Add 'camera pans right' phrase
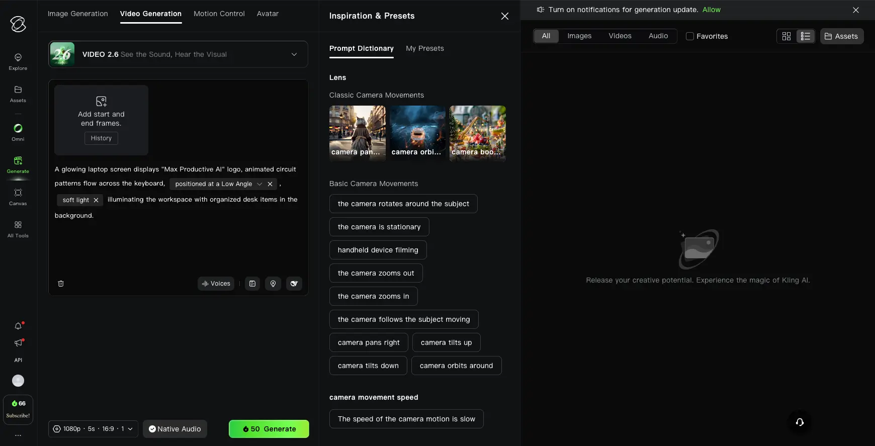Viewport: 875px width, 446px height. 369,342
